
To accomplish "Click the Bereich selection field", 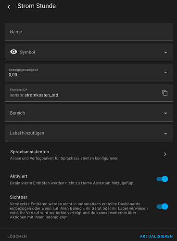I will [x=89, y=113].
